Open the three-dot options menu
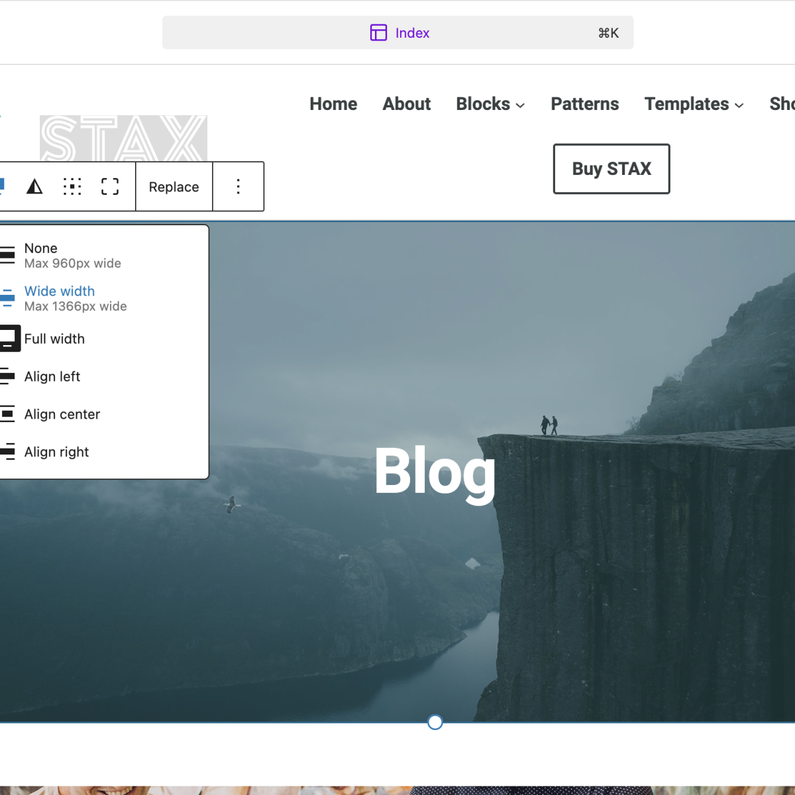This screenshot has height=795, width=795. tap(238, 187)
